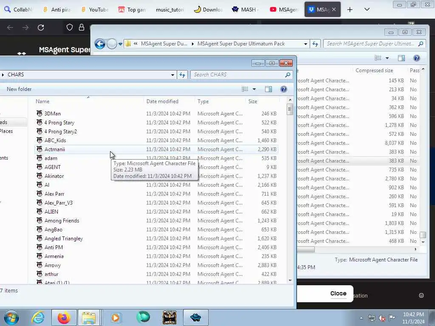Click the Firefox shield tracking icon
Screen dimensions: 435x326
(x=70, y=27)
